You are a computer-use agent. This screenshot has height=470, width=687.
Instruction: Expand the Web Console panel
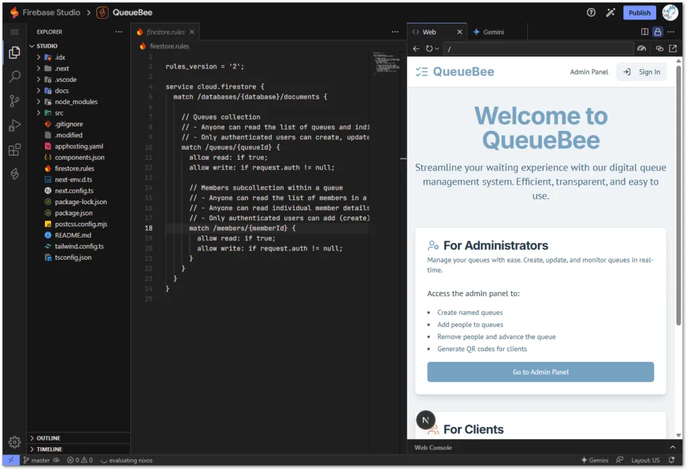672,447
